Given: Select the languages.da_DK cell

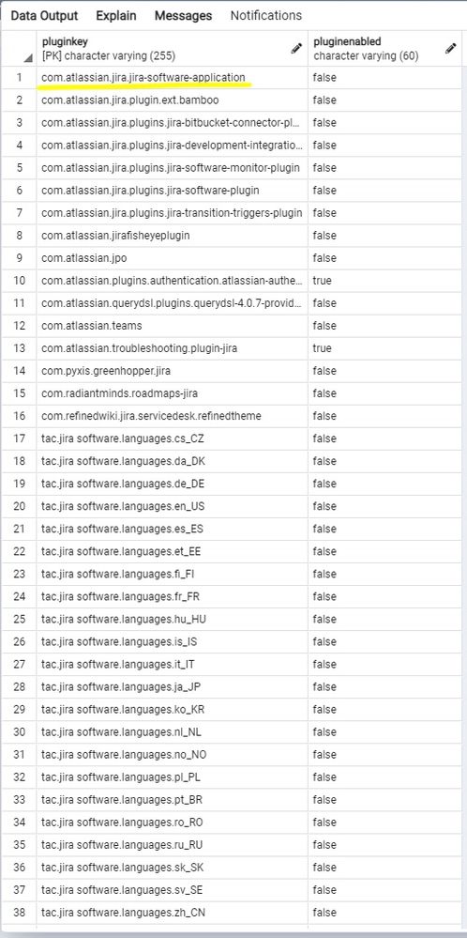Looking at the screenshot, I should [x=172, y=461].
